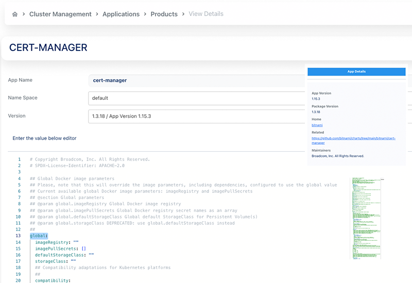
Task: Click the App Name field cert-manager
Action: tap(197, 80)
